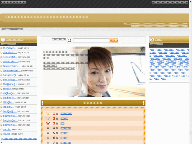Click the gold crown icon for rank 1
The image size is (192, 144).
[48, 114]
